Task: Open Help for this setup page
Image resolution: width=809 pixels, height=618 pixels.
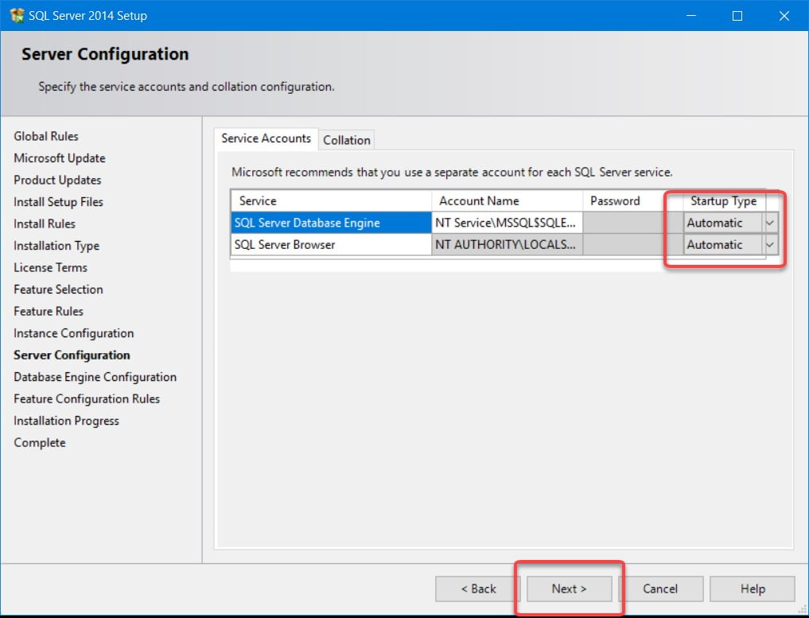Action: tap(753, 589)
